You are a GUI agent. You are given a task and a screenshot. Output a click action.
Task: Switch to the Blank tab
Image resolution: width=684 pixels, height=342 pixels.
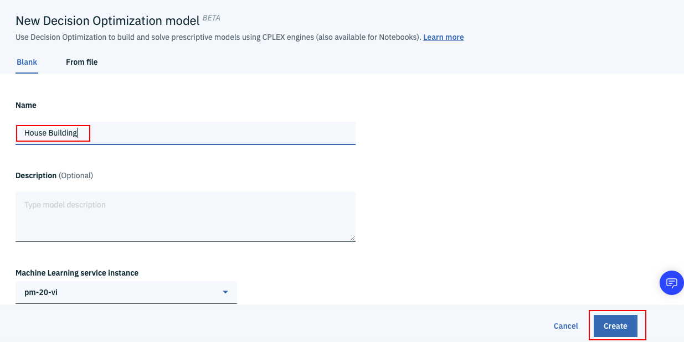click(27, 62)
